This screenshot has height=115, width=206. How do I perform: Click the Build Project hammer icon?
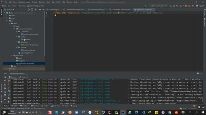pyautogui.click(x=146, y=6)
